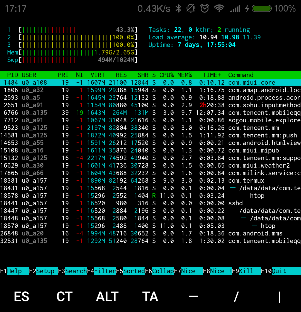Tap the ALT extra key

click(x=107, y=296)
